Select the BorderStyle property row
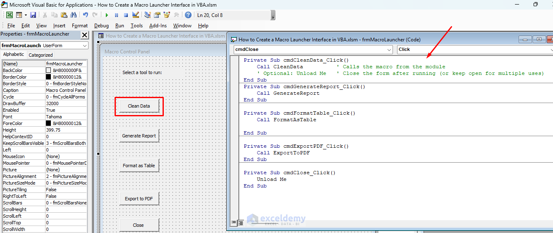Image resolution: width=553 pixels, height=233 pixels. pos(44,84)
